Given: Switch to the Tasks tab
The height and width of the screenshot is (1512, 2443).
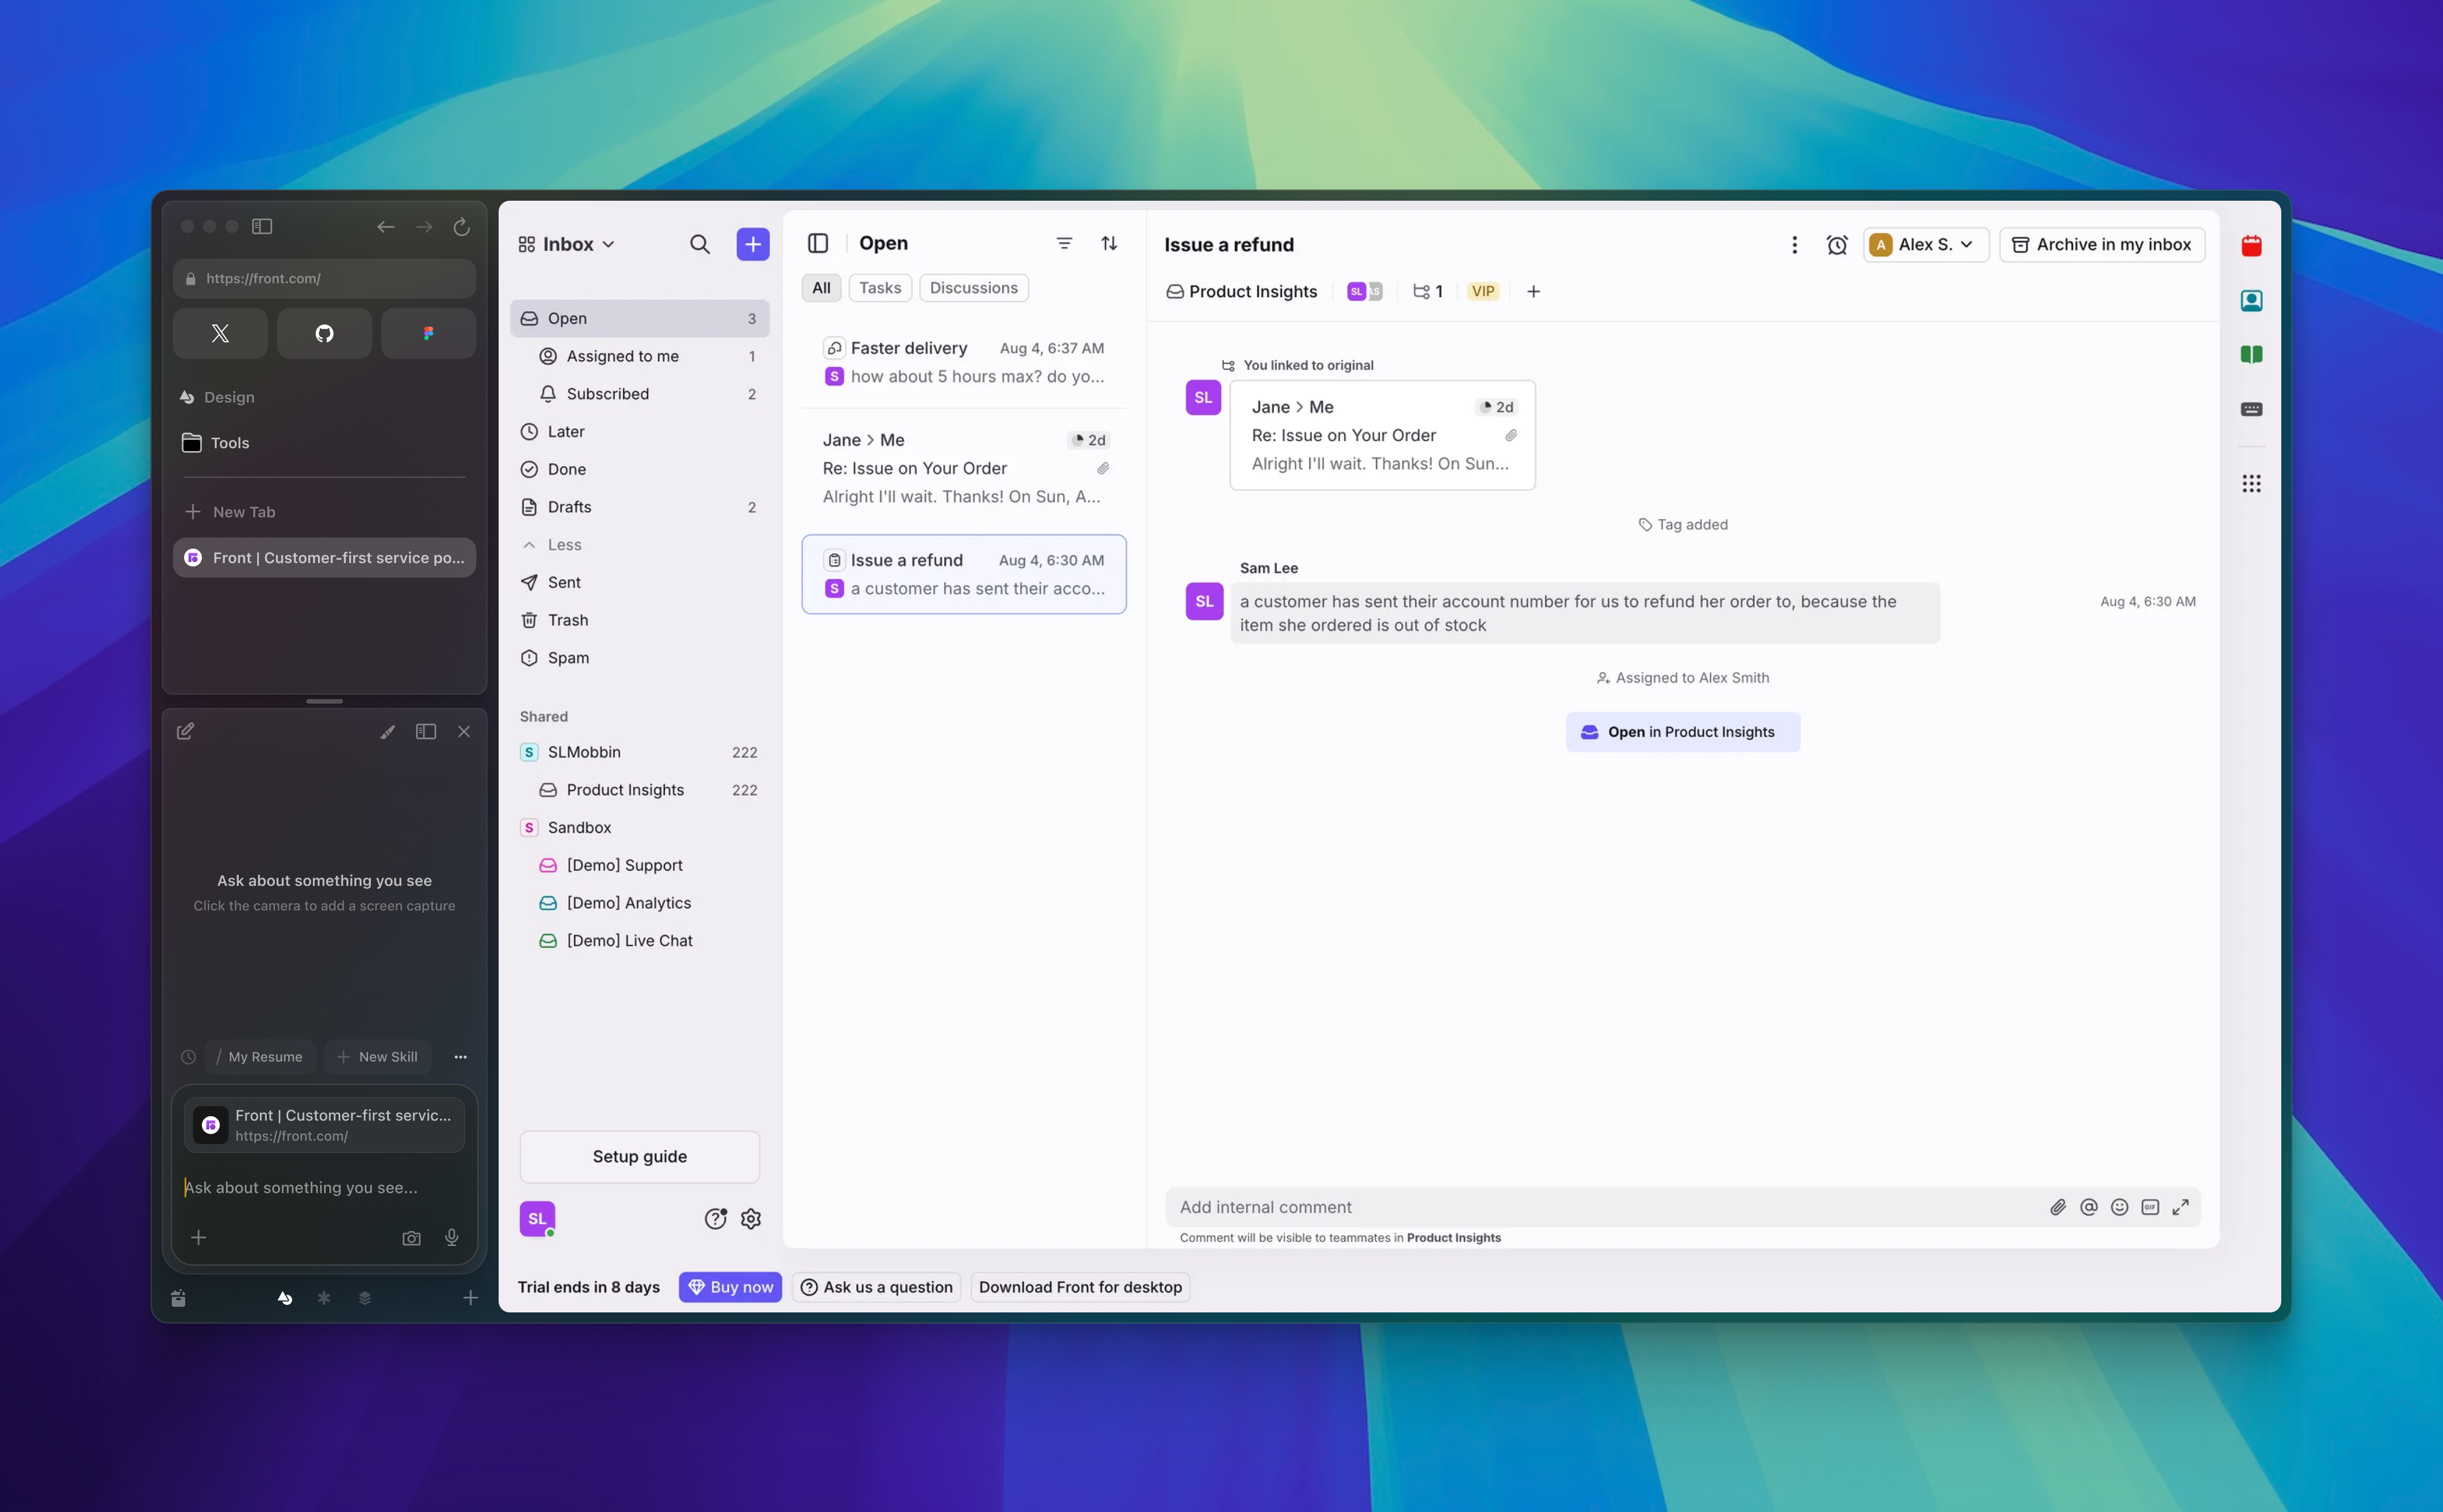Looking at the screenshot, I should pos(880,288).
